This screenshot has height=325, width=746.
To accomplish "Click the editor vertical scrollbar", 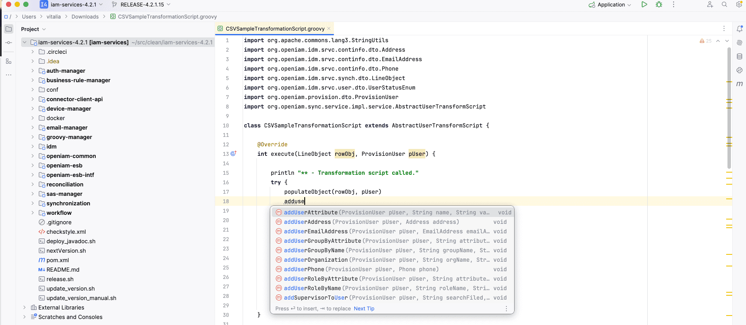I will (729, 108).
